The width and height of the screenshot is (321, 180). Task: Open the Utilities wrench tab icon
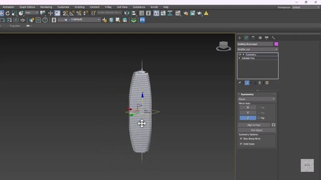(x=273, y=38)
